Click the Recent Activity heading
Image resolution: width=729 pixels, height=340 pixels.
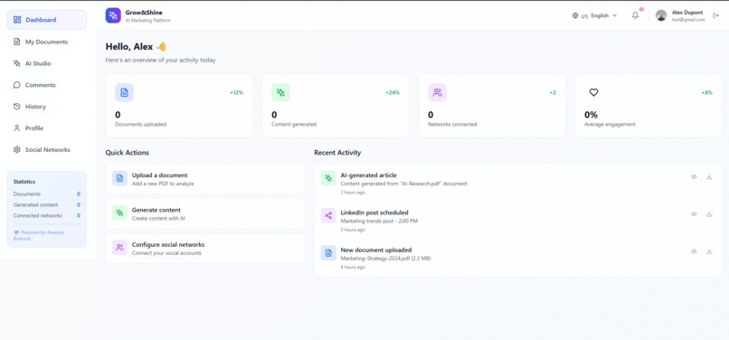click(337, 153)
